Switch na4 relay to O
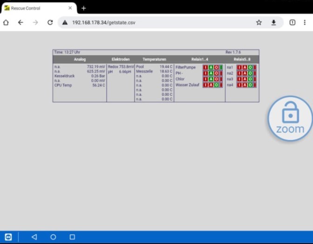The image size is (313, 244). 250,85
